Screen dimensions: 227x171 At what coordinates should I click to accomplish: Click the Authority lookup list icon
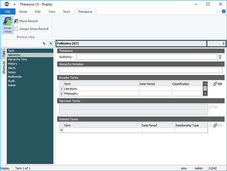click(x=220, y=57)
